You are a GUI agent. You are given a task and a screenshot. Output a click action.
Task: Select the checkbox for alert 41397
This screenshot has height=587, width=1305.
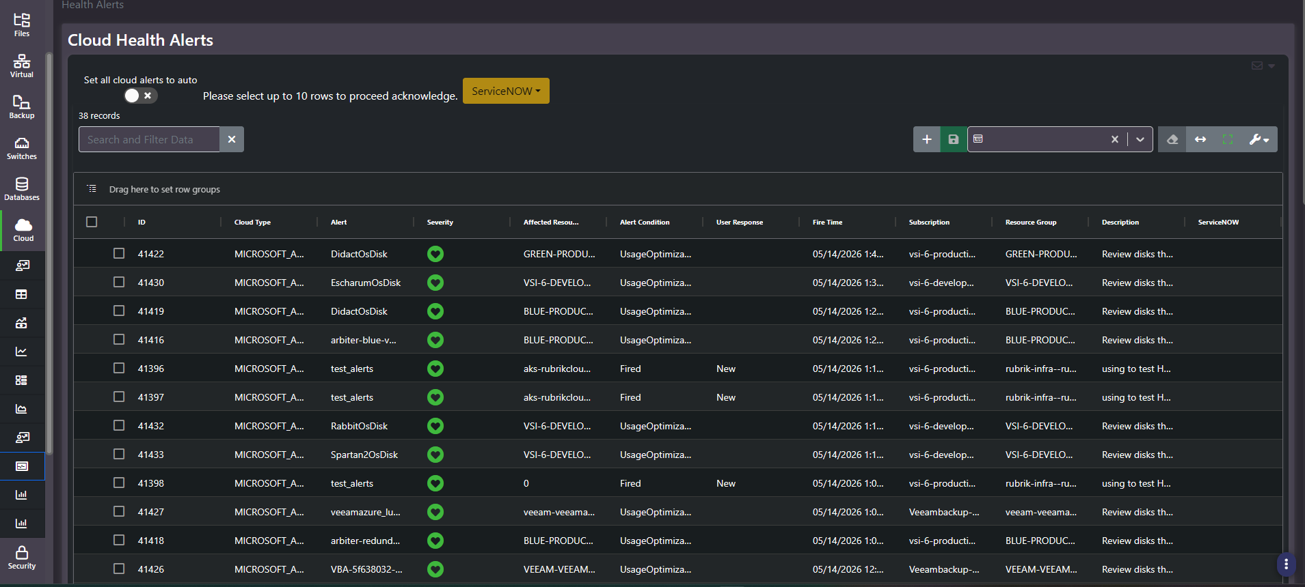pos(119,397)
